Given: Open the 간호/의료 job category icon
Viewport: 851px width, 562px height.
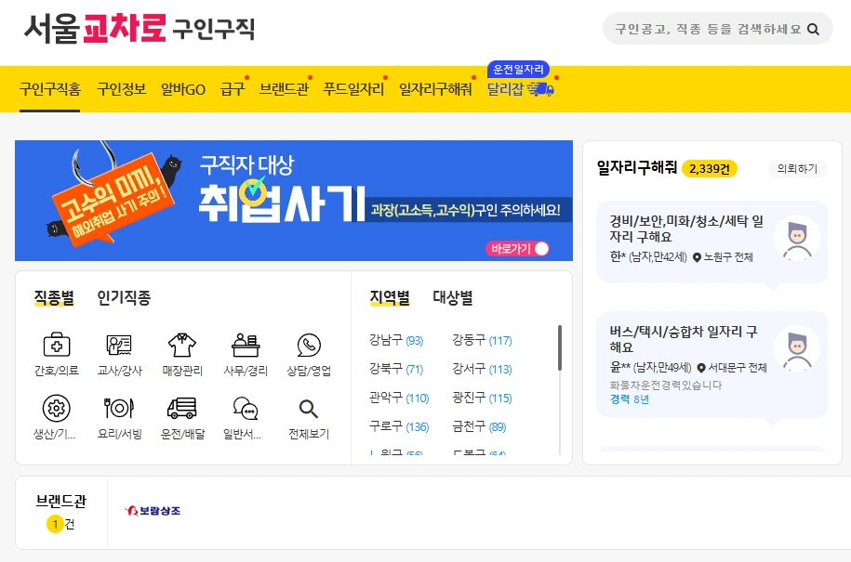Looking at the screenshot, I should 57,345.
